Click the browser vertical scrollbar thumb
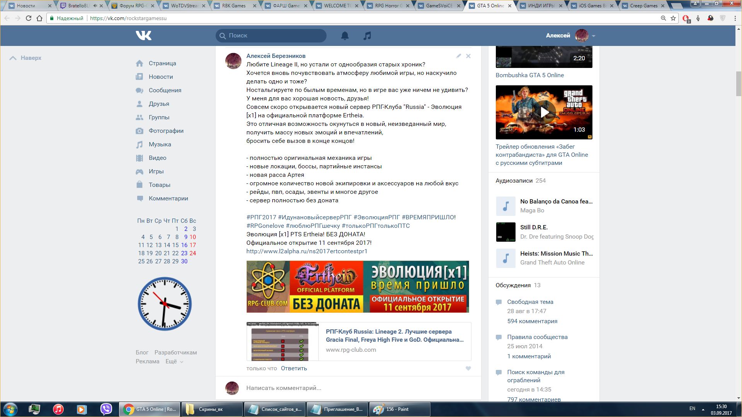The image size is (742, 417). [739, 83]
